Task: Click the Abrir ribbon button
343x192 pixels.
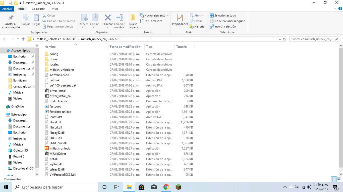Action: tap(197, 15)
